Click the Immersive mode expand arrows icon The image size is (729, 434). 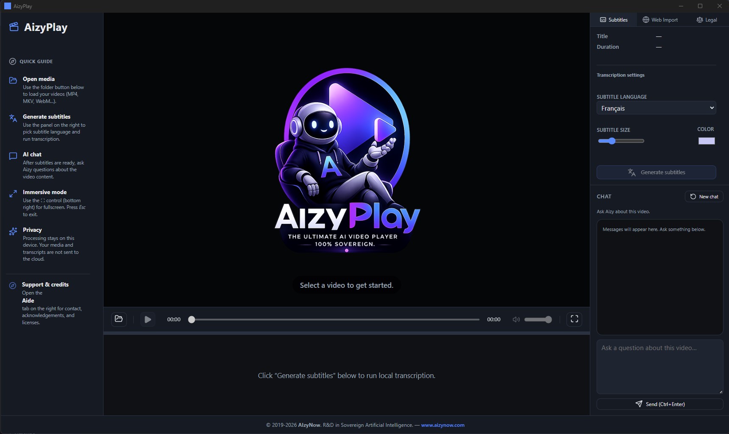coord(13,194)
